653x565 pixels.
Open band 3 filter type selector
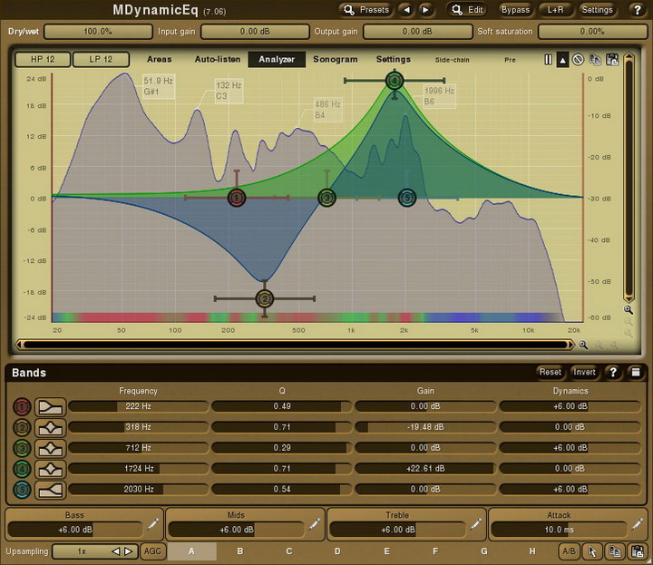pyautogui.click(x=51, y=448)
